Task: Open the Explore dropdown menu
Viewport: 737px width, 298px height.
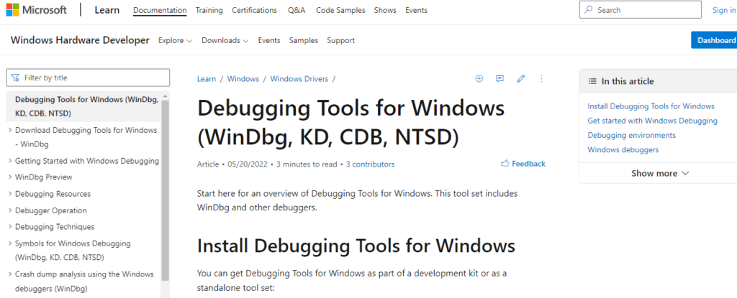Action: 175,40
